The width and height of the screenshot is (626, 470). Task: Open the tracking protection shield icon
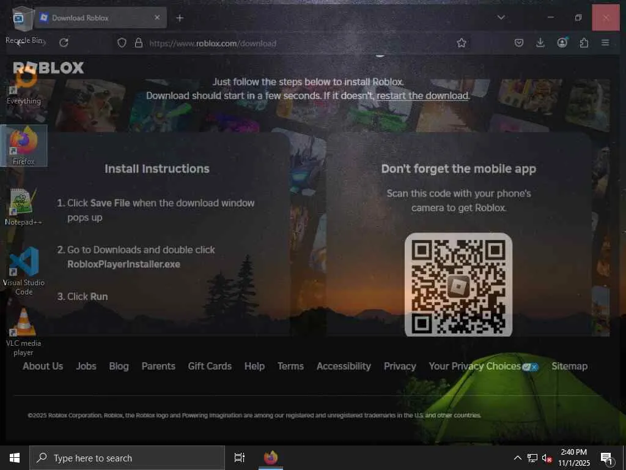(x=122, y=43)
